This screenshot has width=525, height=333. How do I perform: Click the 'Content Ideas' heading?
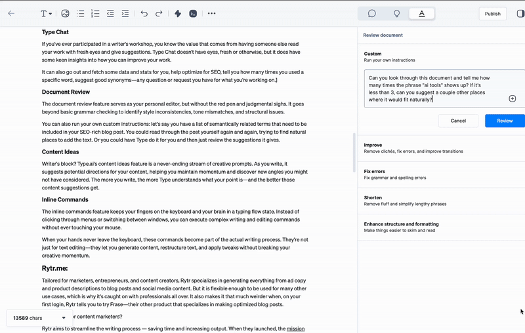point(60,152)
